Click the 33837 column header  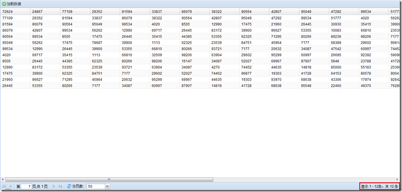[165, 12]
